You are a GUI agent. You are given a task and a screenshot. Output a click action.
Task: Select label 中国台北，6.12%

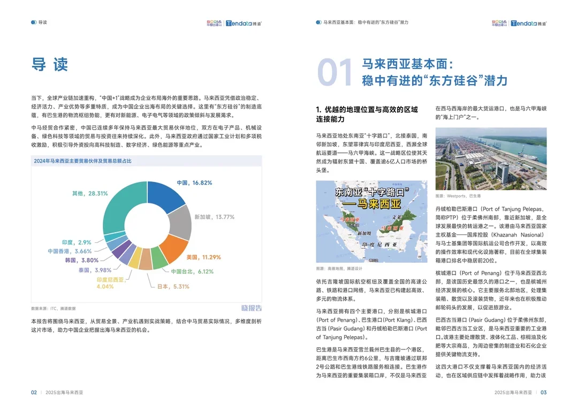click(192, 272)
